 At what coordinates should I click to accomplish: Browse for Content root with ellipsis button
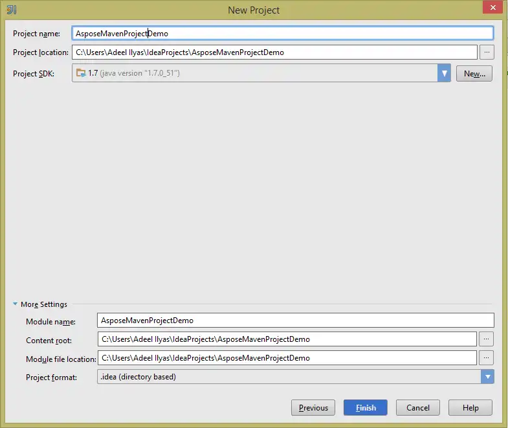point(486,339)
